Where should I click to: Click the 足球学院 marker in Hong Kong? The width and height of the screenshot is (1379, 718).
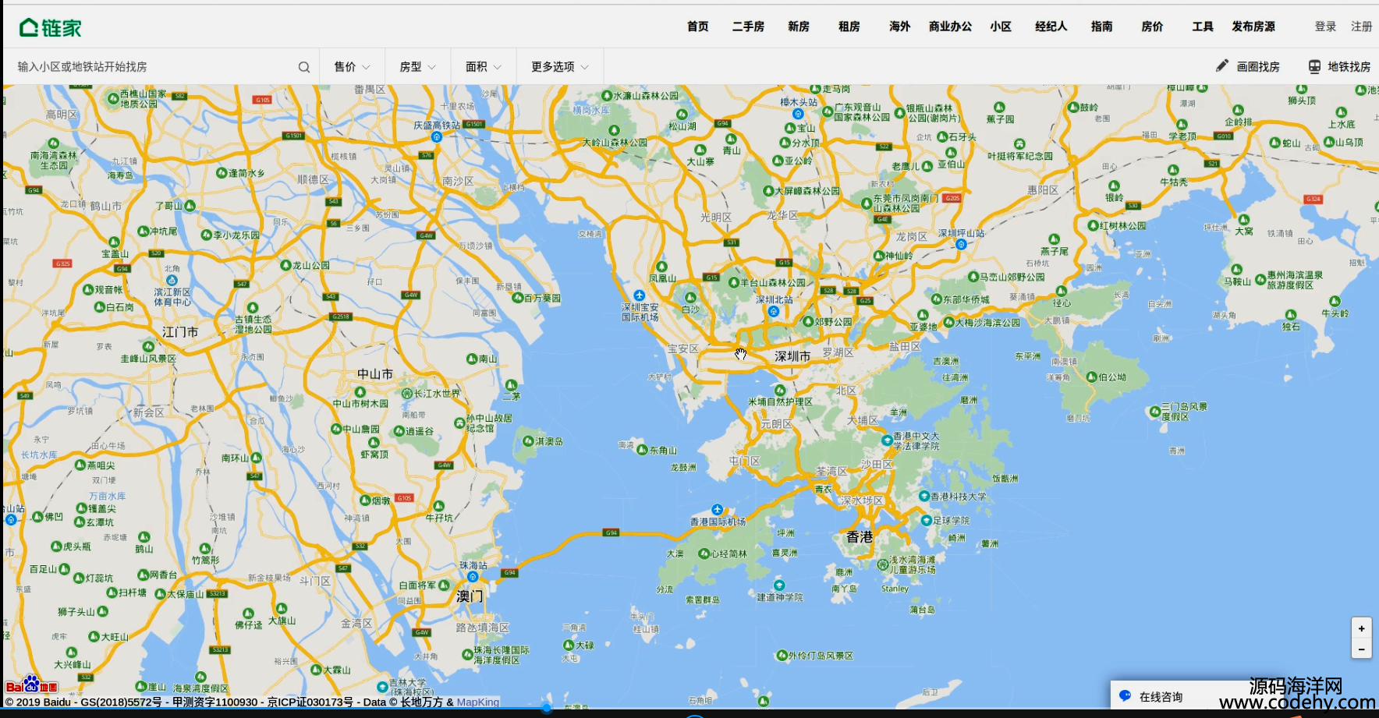(926, 520)
